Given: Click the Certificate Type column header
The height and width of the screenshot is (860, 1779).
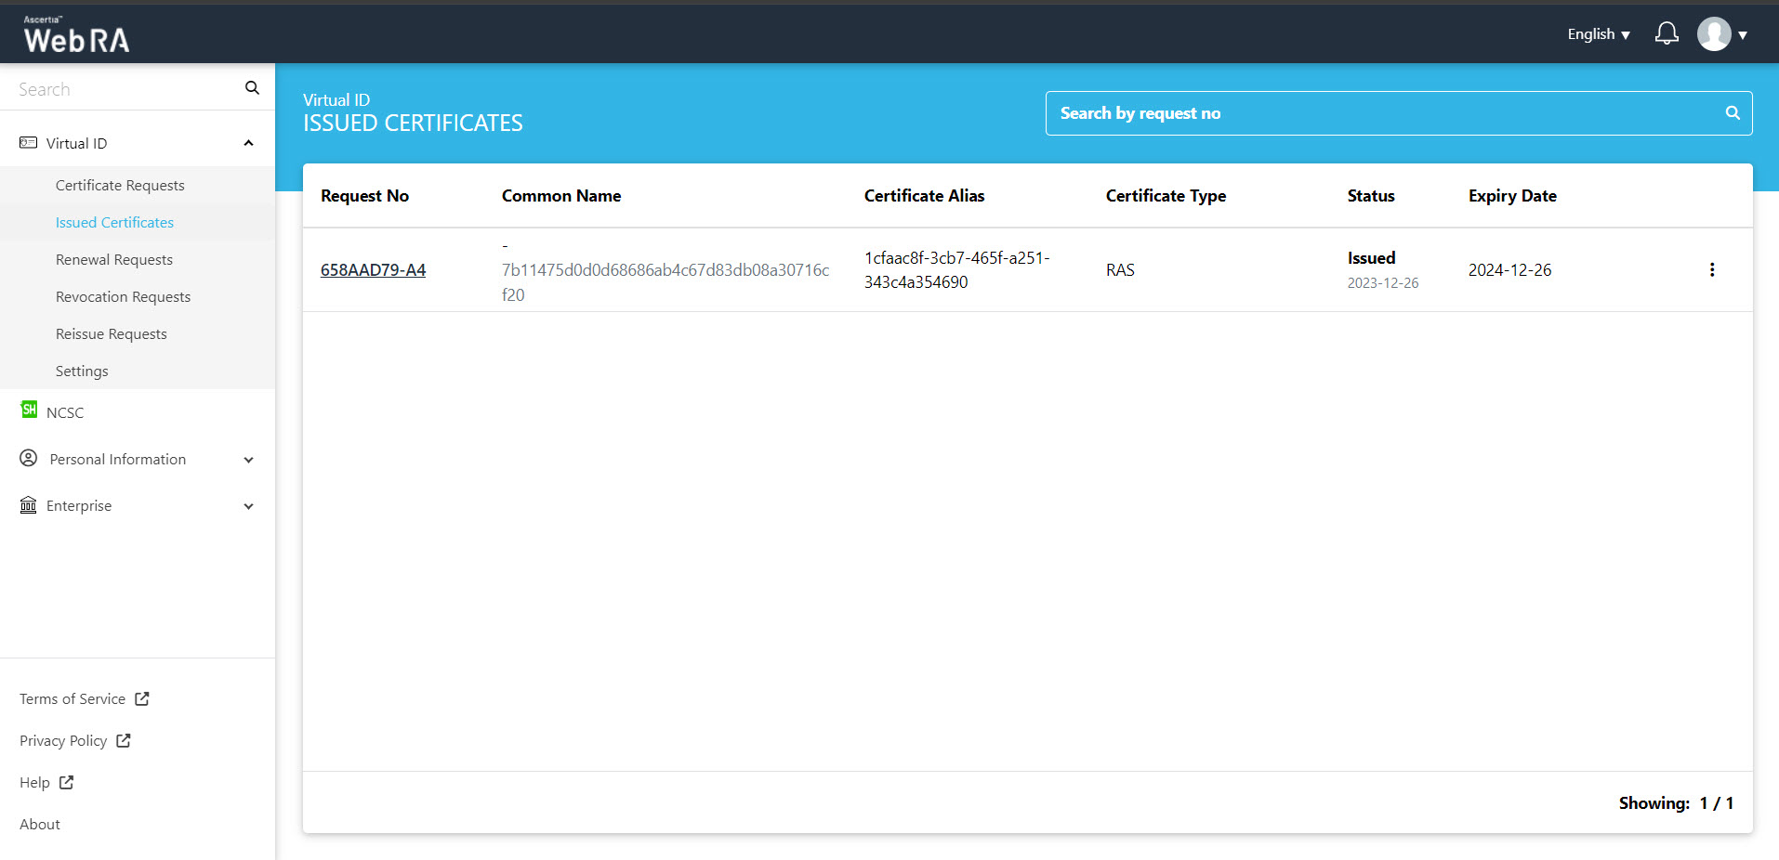Looking at the screenshot, I should pos(1166,196).
